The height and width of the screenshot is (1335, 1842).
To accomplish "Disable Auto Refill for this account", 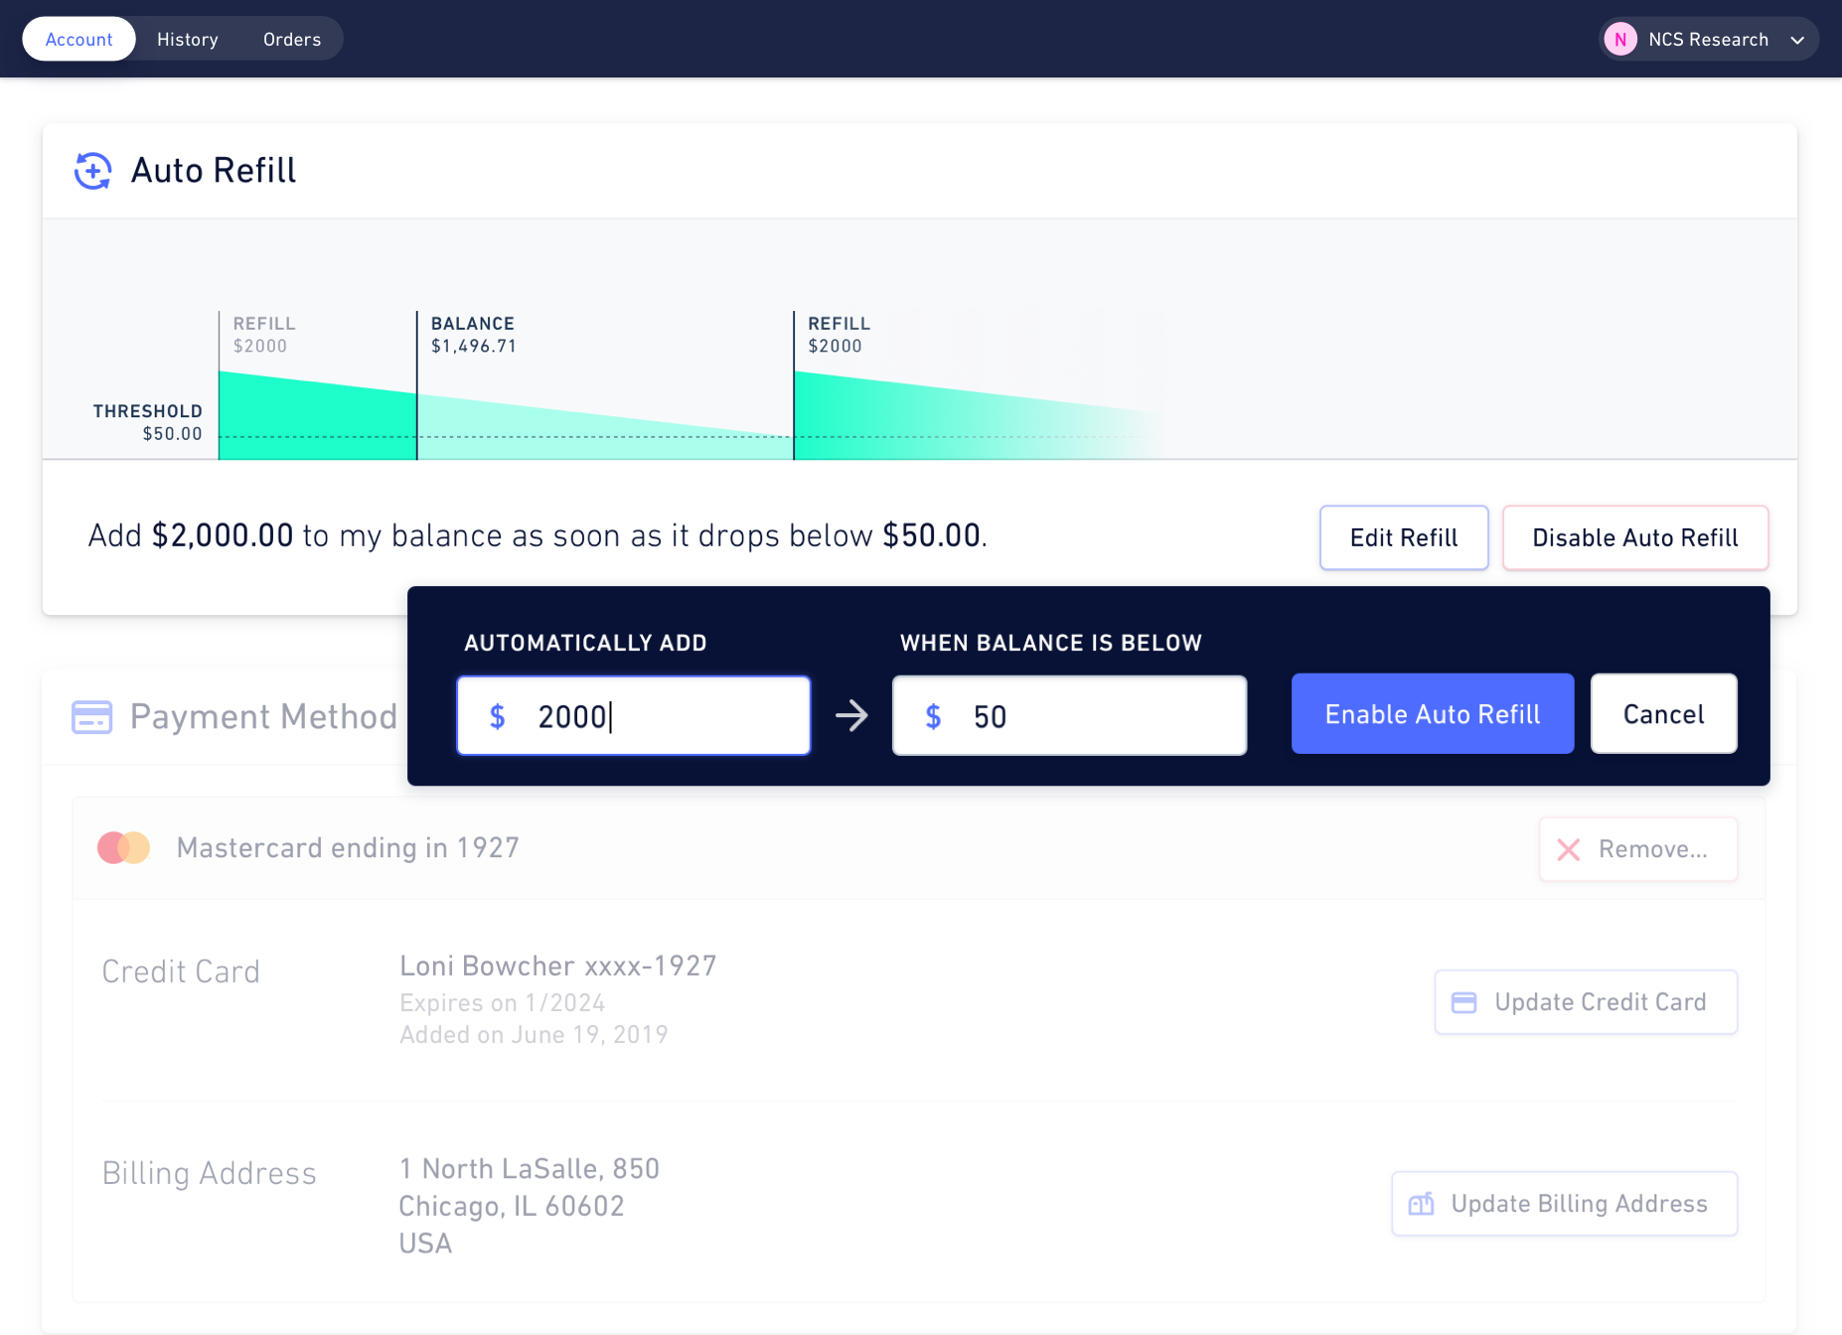I will pos(1634,537).
